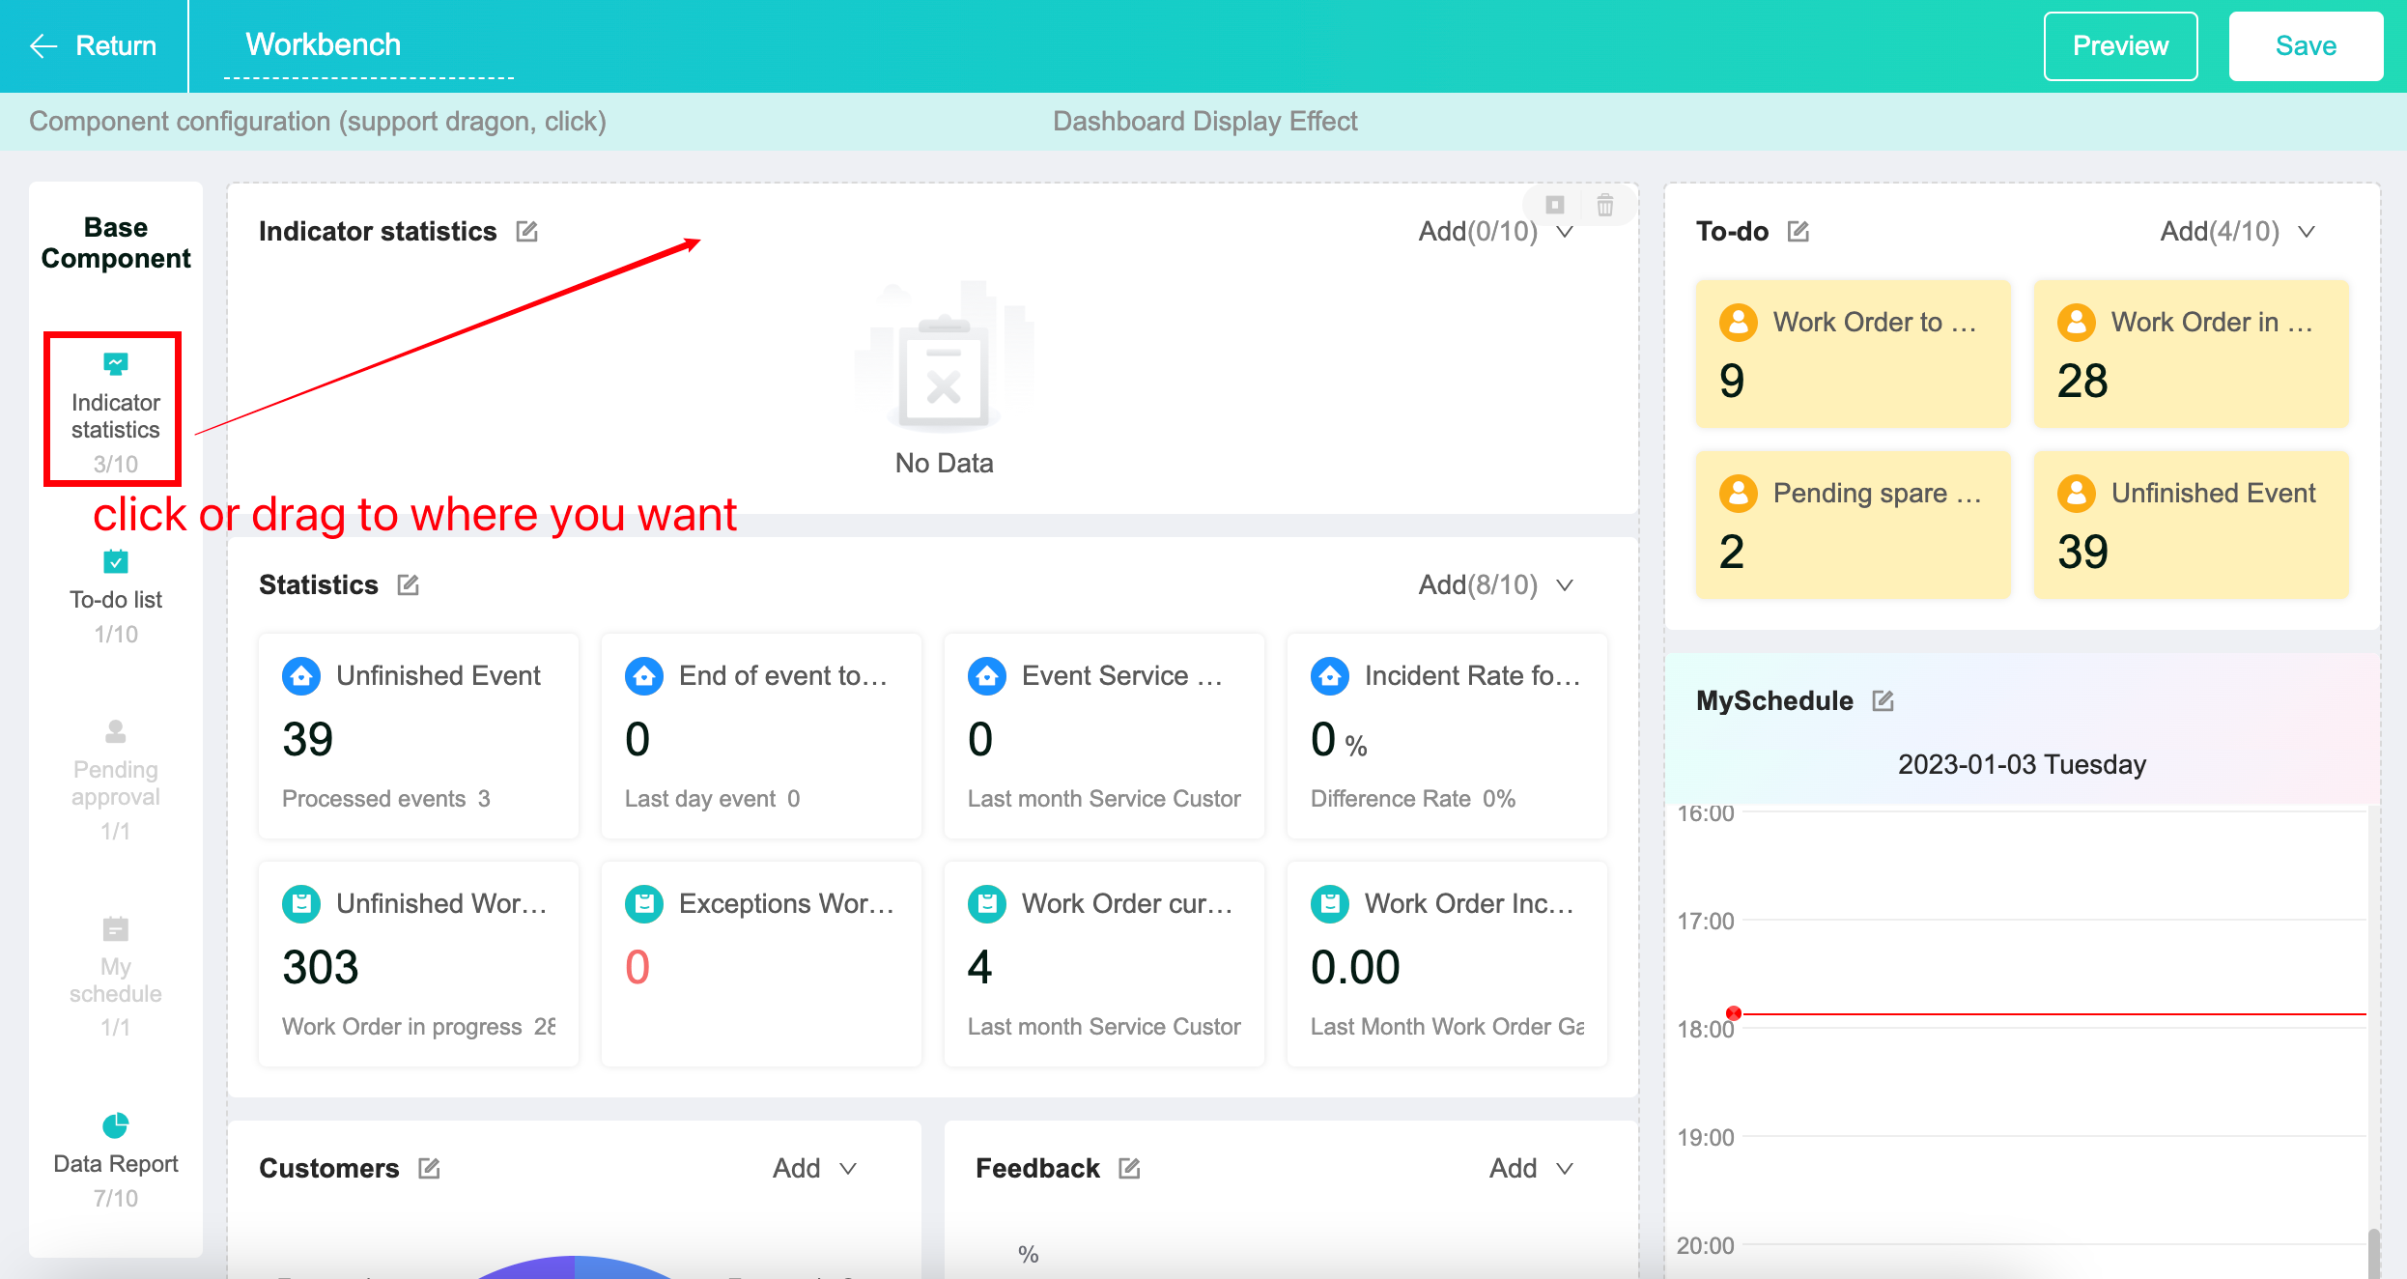The image size is (2407, 1279).
Task: Click the Work Order Inc teal clipboard icon
Action: click(1330, 903)
